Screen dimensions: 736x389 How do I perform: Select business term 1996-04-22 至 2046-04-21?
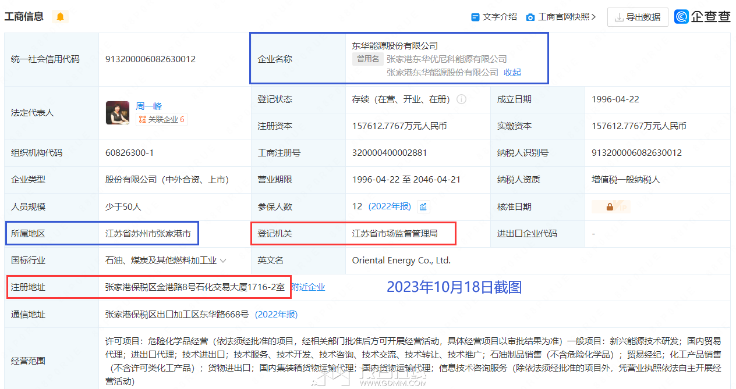(x=406, y=180)
